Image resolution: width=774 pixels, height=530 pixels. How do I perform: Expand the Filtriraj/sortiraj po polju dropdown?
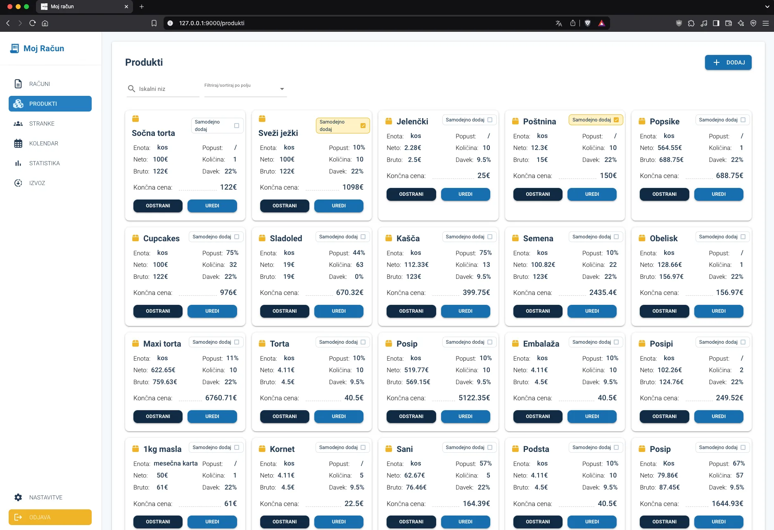(x=246, y=88)
